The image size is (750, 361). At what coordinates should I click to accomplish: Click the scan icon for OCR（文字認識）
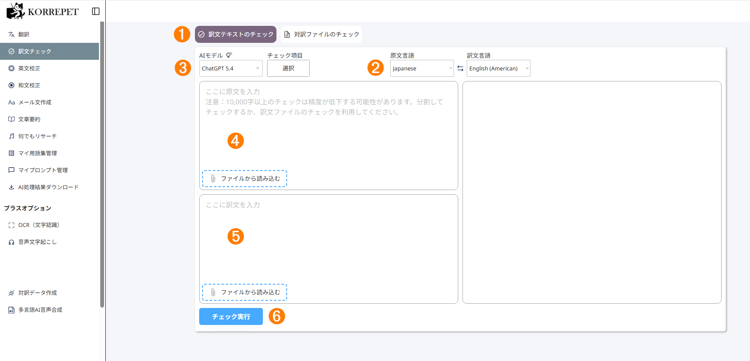pos(11,225)
